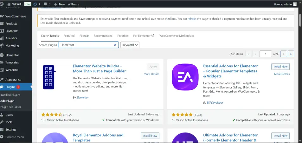Click the Essential Addons EA plugin logo
The image size is (302, 143).
(x=185, y=77)
